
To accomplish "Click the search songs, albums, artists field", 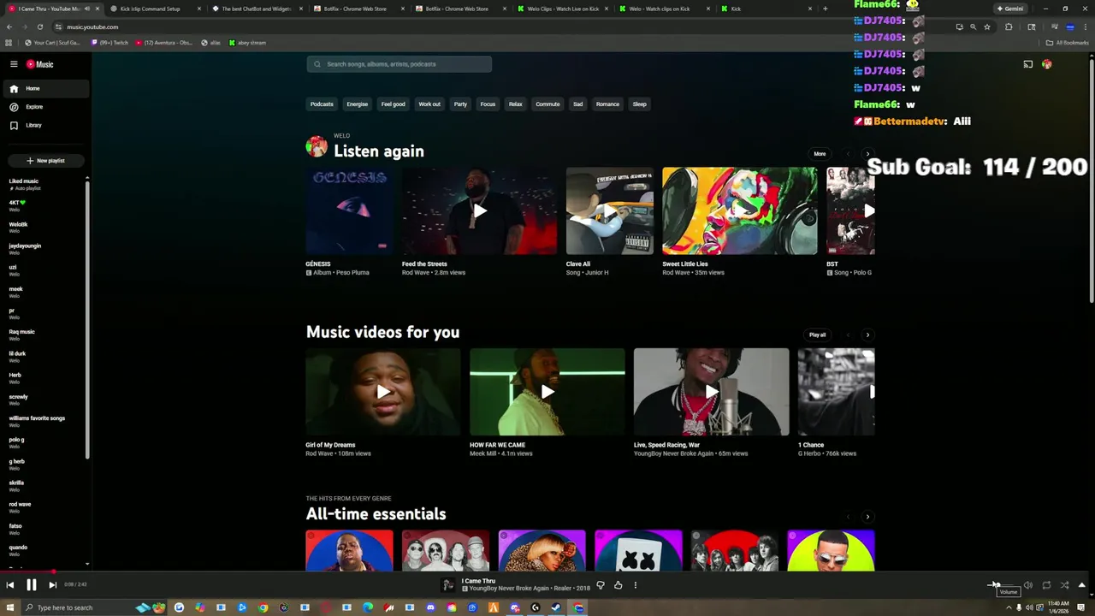I will pos(400,64).
